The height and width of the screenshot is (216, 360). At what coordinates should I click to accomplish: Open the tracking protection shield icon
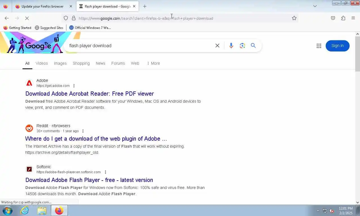coord(66,18)
